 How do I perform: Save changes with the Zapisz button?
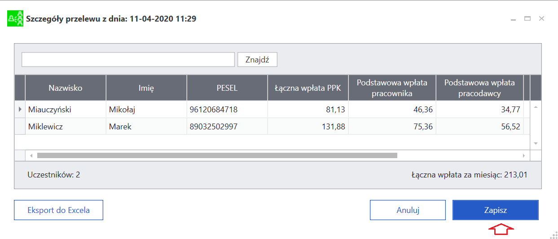coord(496,210)
